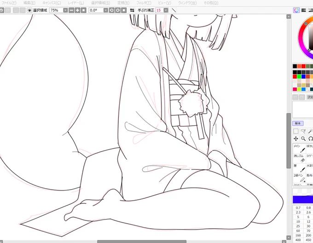Set brush size to 12
The width and height of the screenshot is (313, 243).
[x=308, y=221]
